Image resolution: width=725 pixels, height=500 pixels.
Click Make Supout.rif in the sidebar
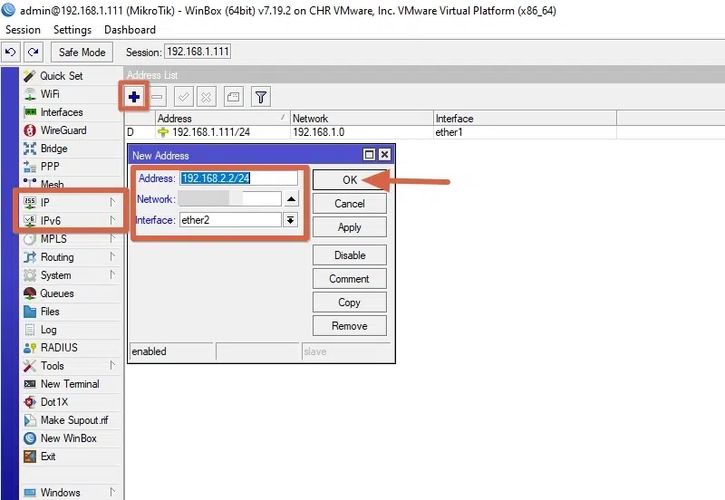click(x=72, y=420)
